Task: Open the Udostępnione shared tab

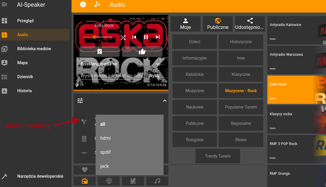Action: [x=250, y=24]
